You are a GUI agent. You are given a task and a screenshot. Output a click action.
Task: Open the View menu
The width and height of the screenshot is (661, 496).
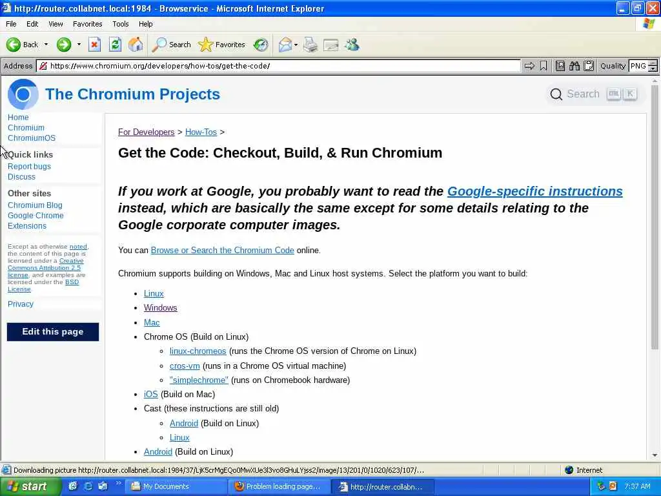56,24
